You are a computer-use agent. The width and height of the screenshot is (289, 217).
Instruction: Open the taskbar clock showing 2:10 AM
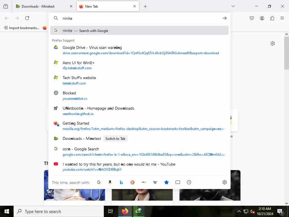pos(265,211)
